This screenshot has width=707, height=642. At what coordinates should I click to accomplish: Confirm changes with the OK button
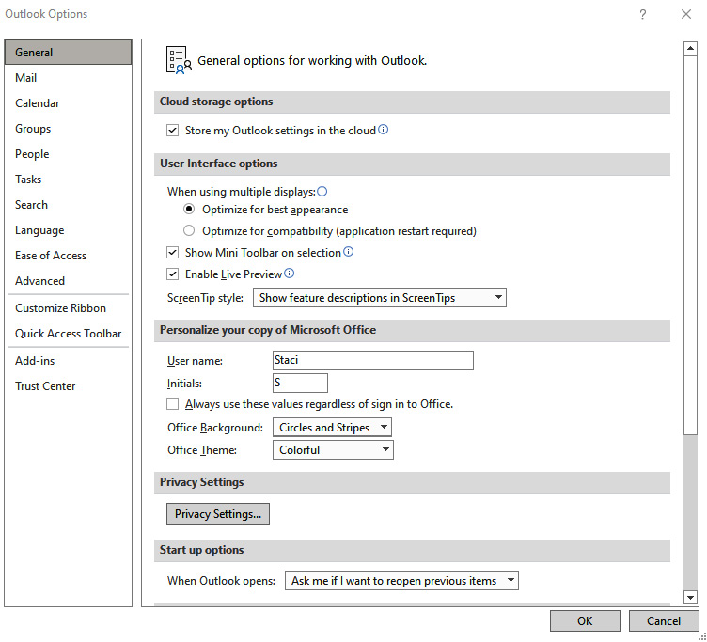click(x=585, y=620)
